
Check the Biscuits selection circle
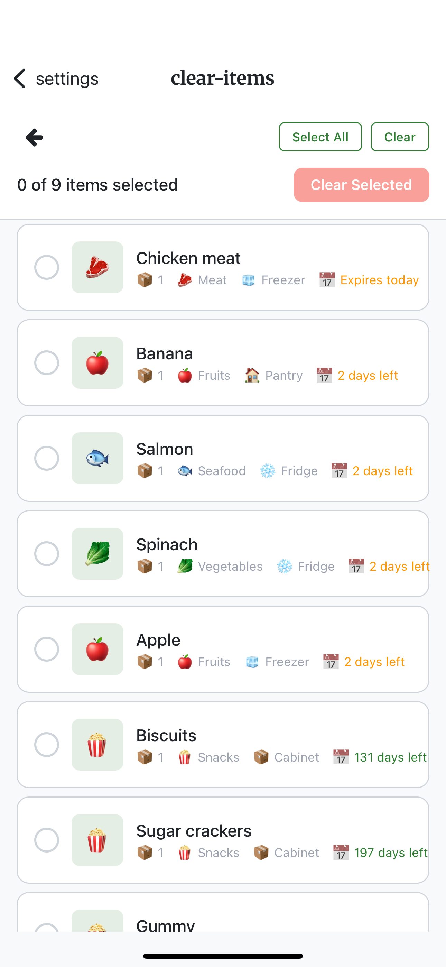coord(47,744)
